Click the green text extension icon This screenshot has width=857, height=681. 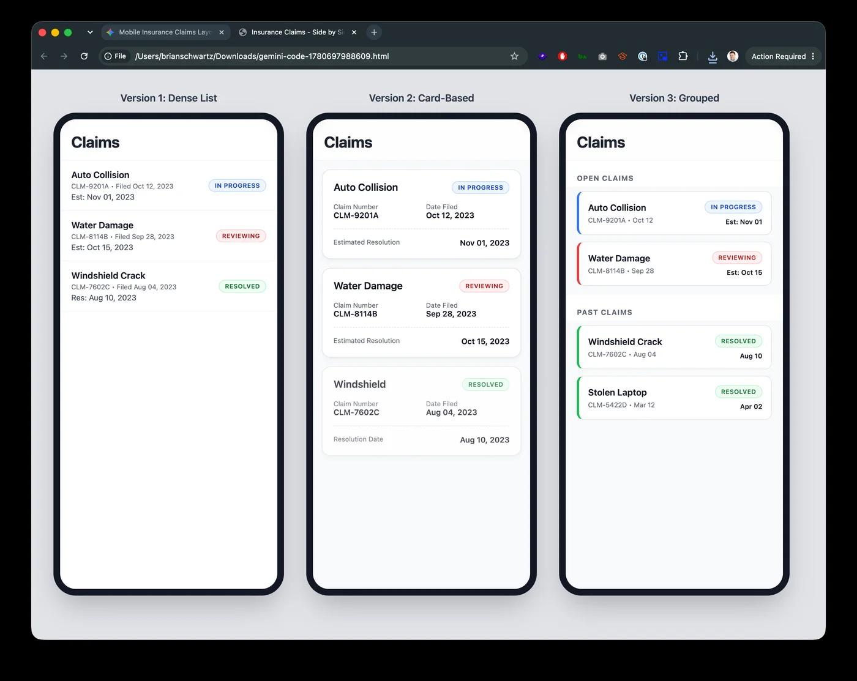[x=582, y=56]
